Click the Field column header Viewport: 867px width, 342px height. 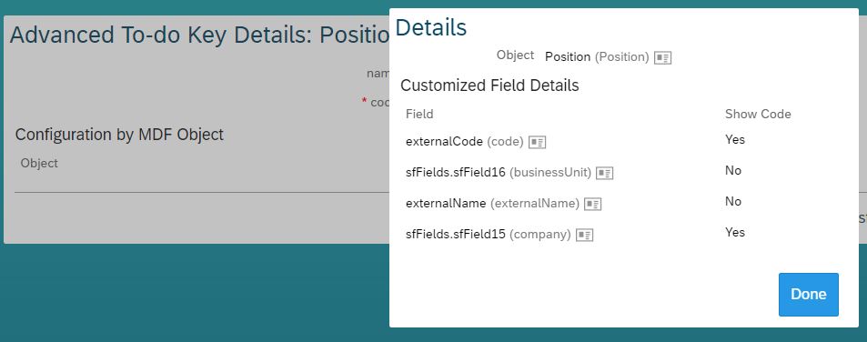coord(419,114)
